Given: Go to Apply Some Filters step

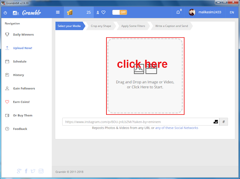Looking at the screenshot, I should pyautogui.click(x=133, y=26).
